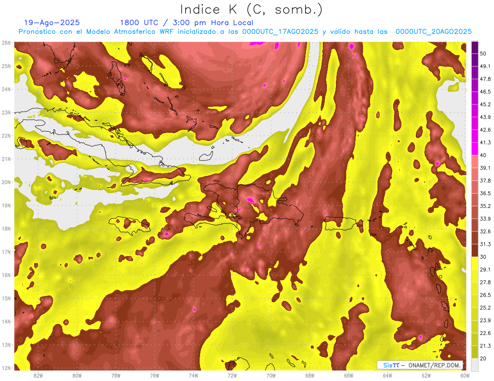Click '1800 UTC / 3:00 pm Hora Local'
Viewport: 494px width, 381px height.
[x=186, y=23]
